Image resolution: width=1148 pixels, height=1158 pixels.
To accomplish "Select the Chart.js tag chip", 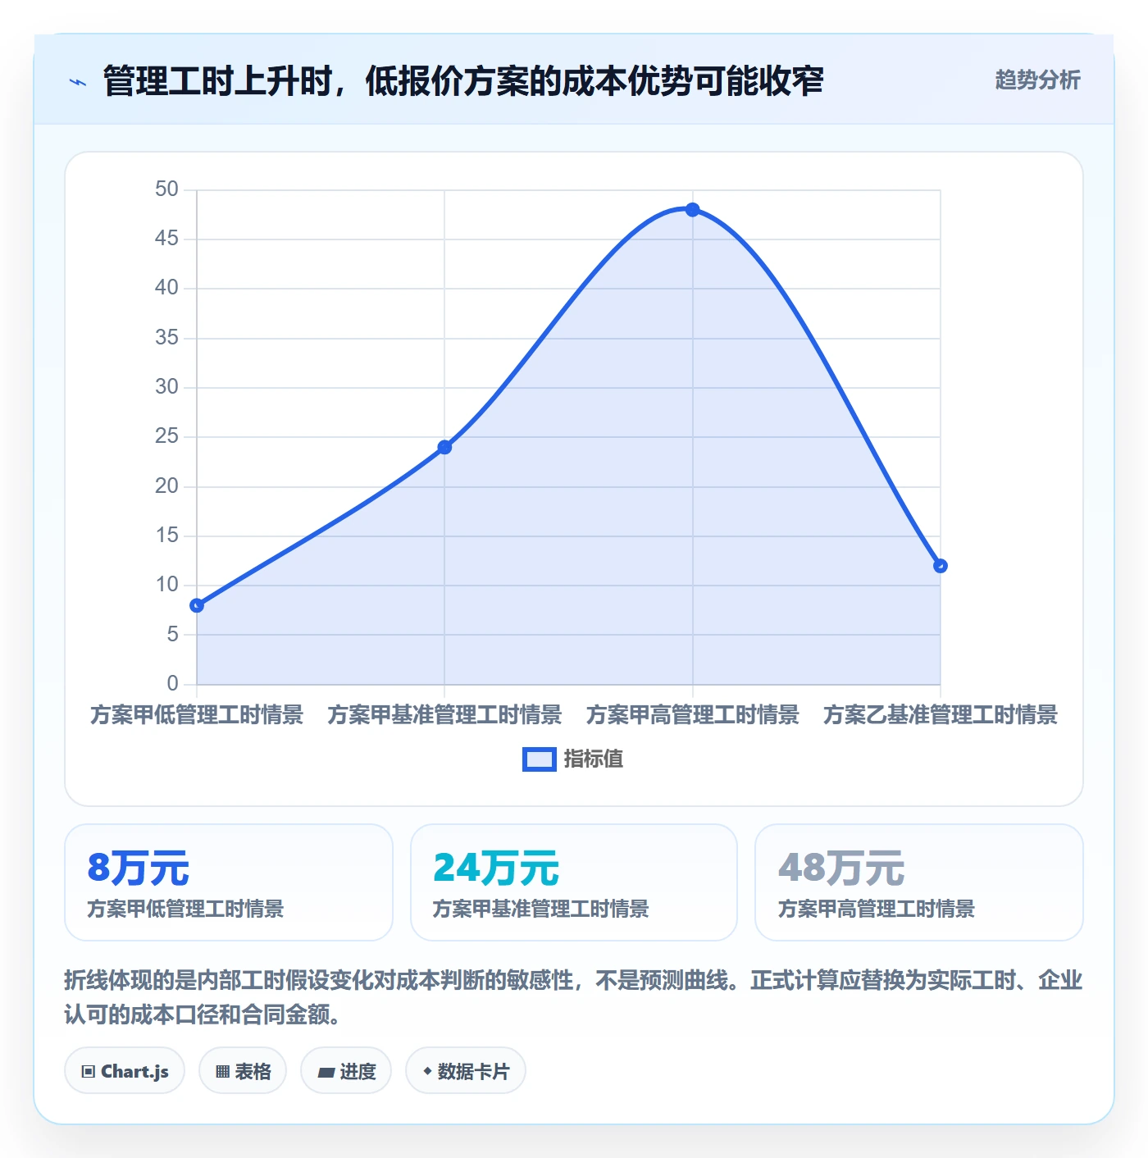I will 125,1070.
